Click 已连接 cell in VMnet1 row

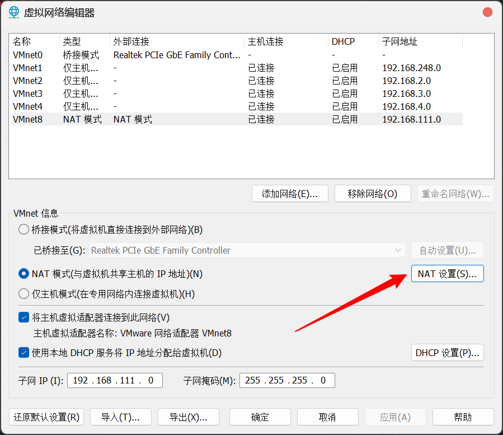(x=261, y=68)
